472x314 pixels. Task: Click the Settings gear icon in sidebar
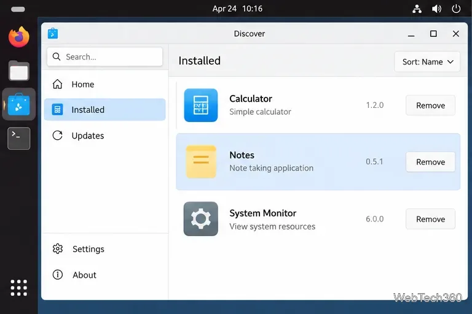58,249
